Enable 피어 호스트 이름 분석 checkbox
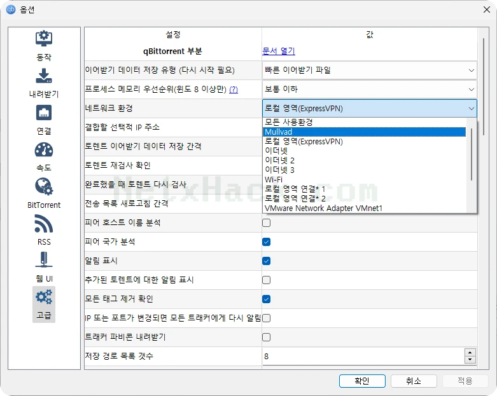 [x=266, y=223]
